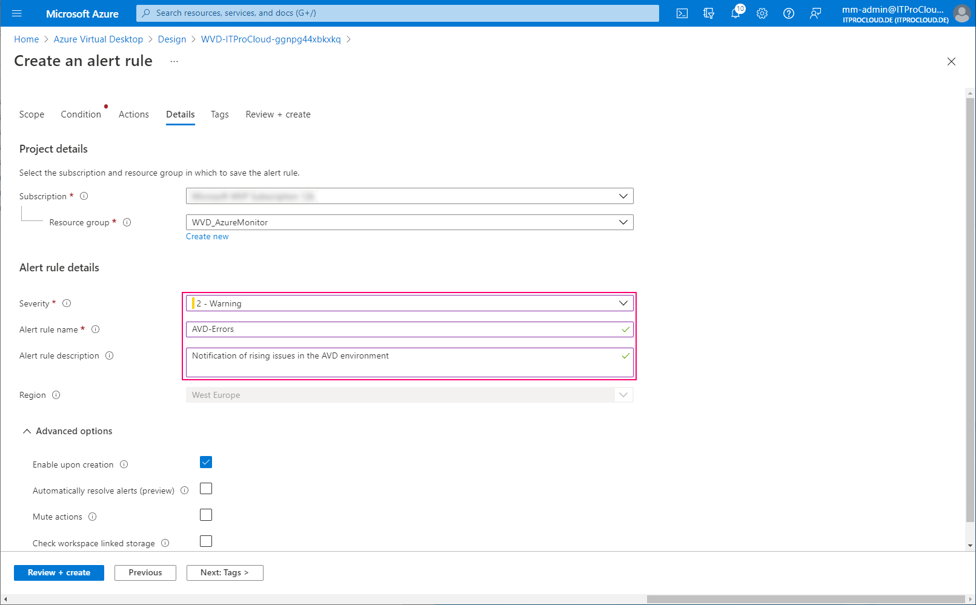Click the Next: Tags button
Viewport: 976px width, 605px height.
click(225, 572)
